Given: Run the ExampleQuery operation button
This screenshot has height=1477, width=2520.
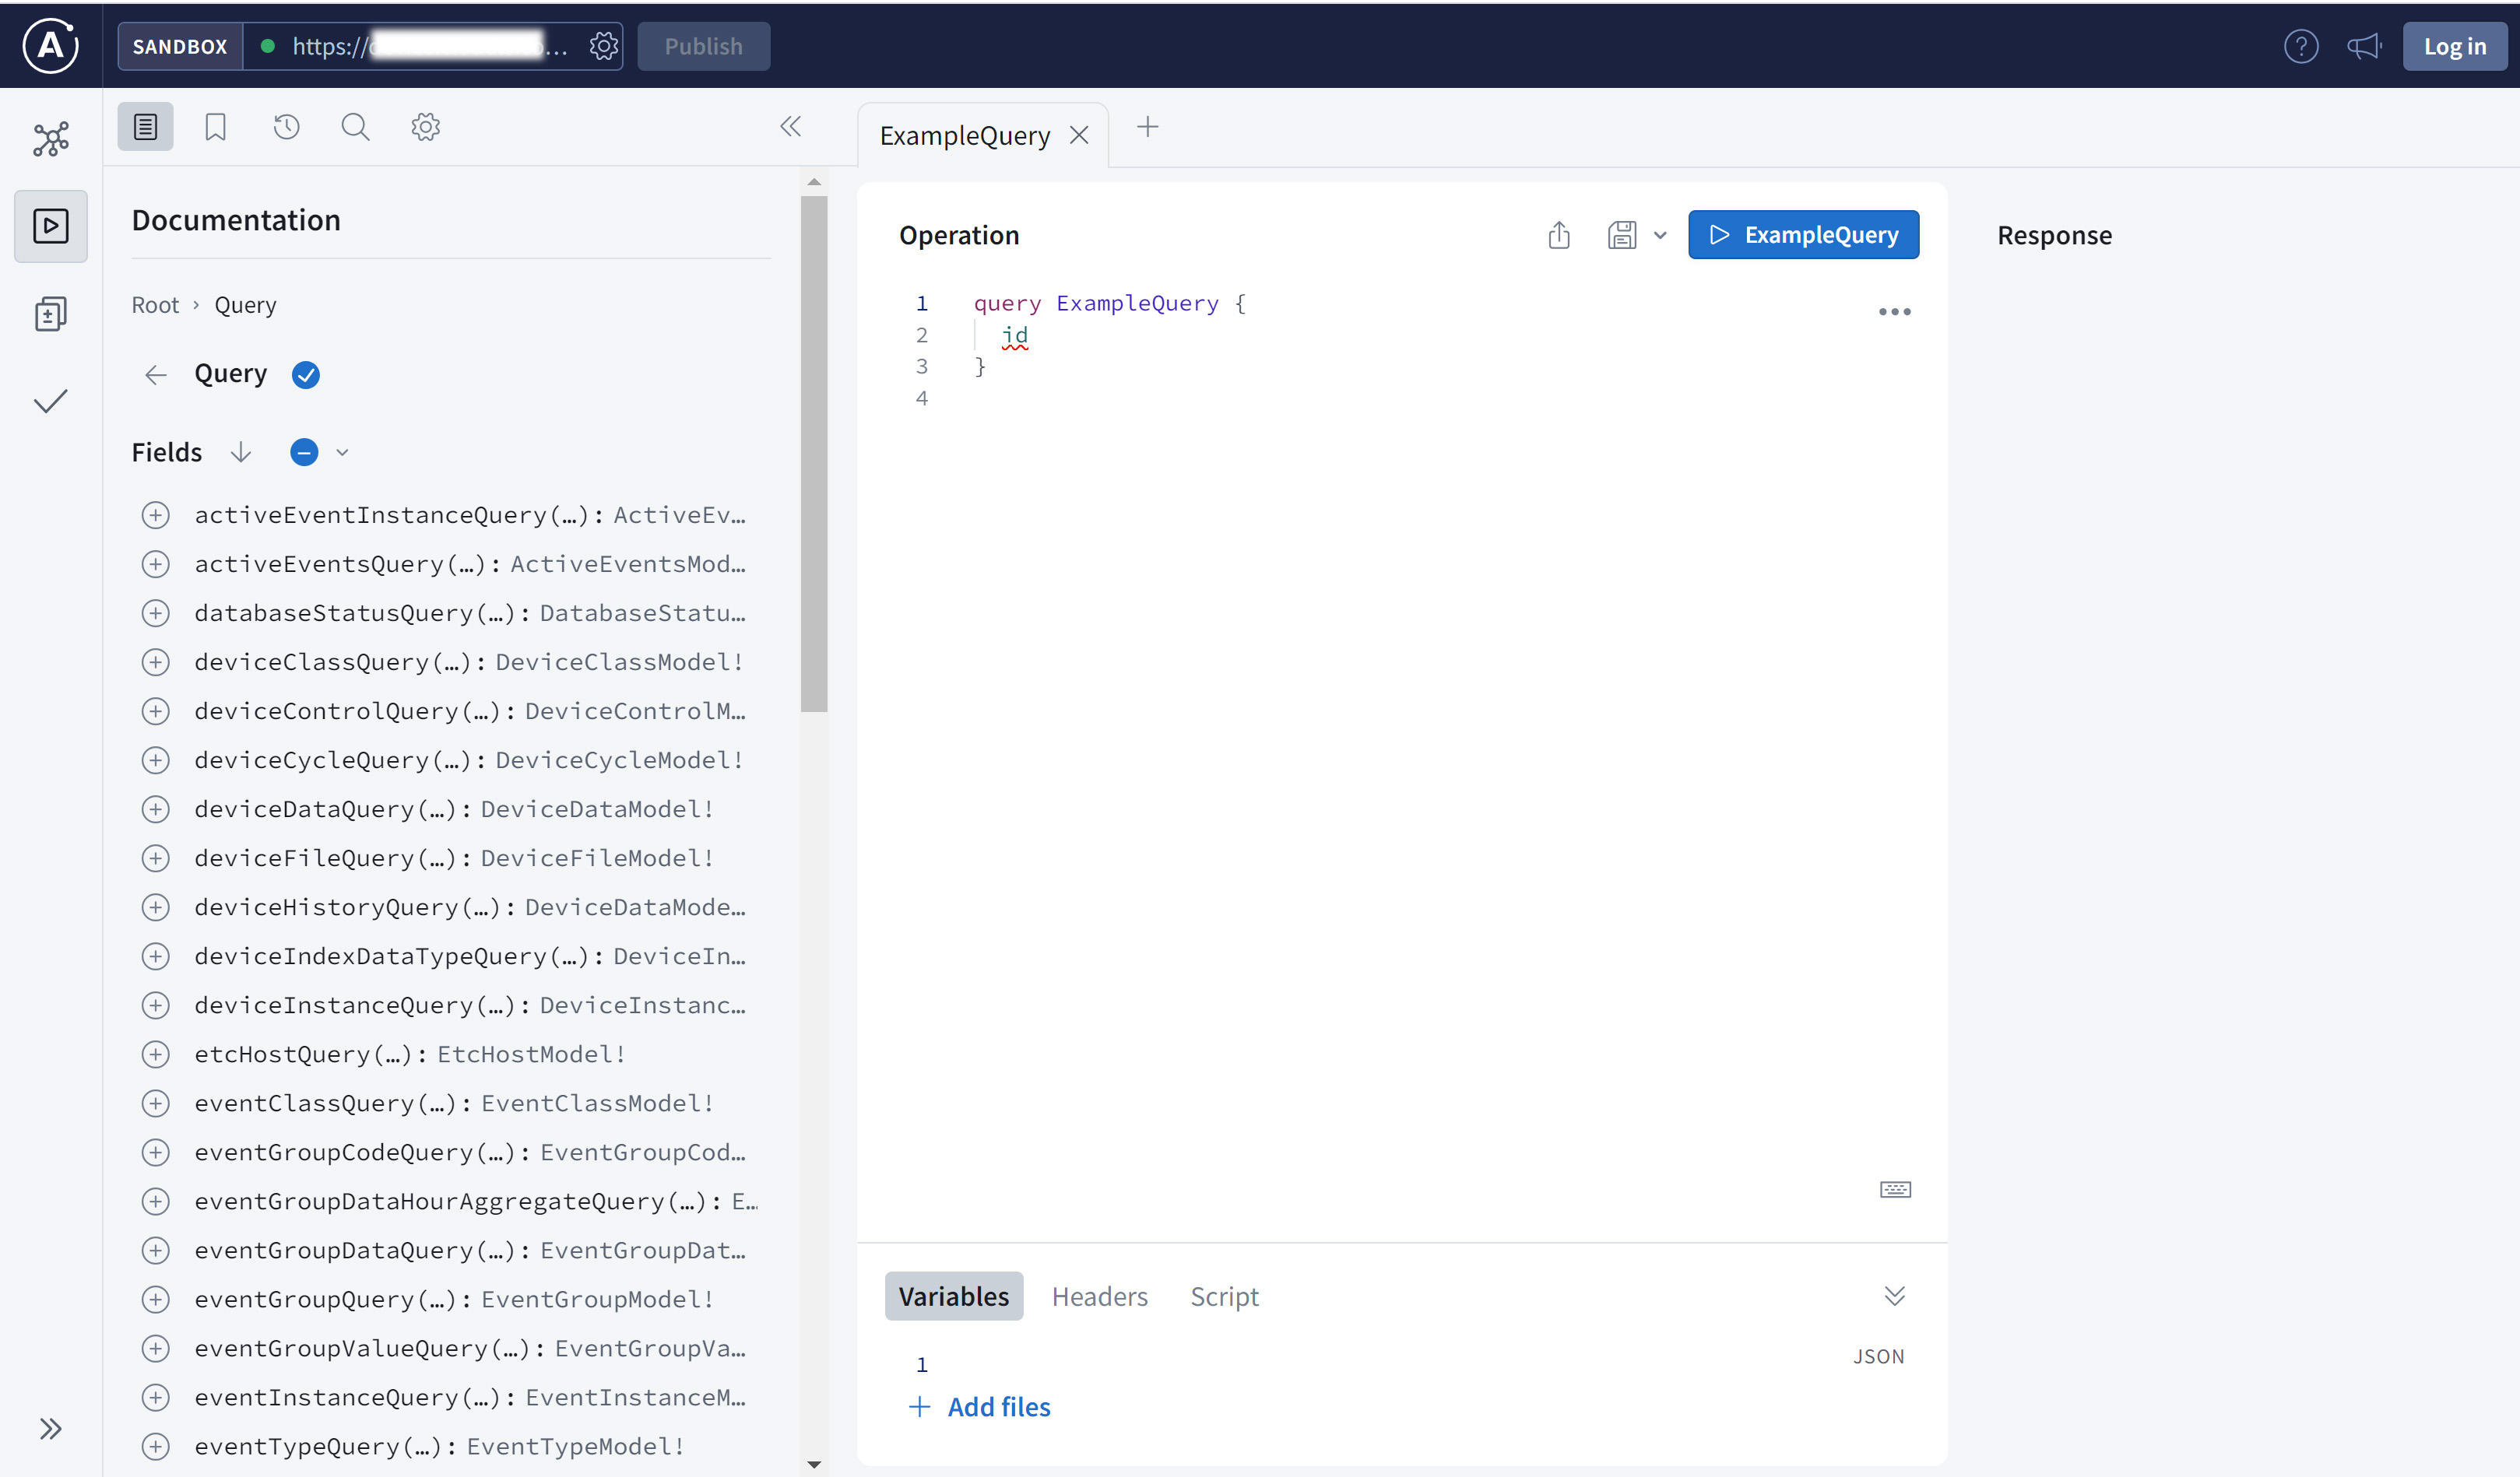Looking at the screenshot, I should (1803, 235).
